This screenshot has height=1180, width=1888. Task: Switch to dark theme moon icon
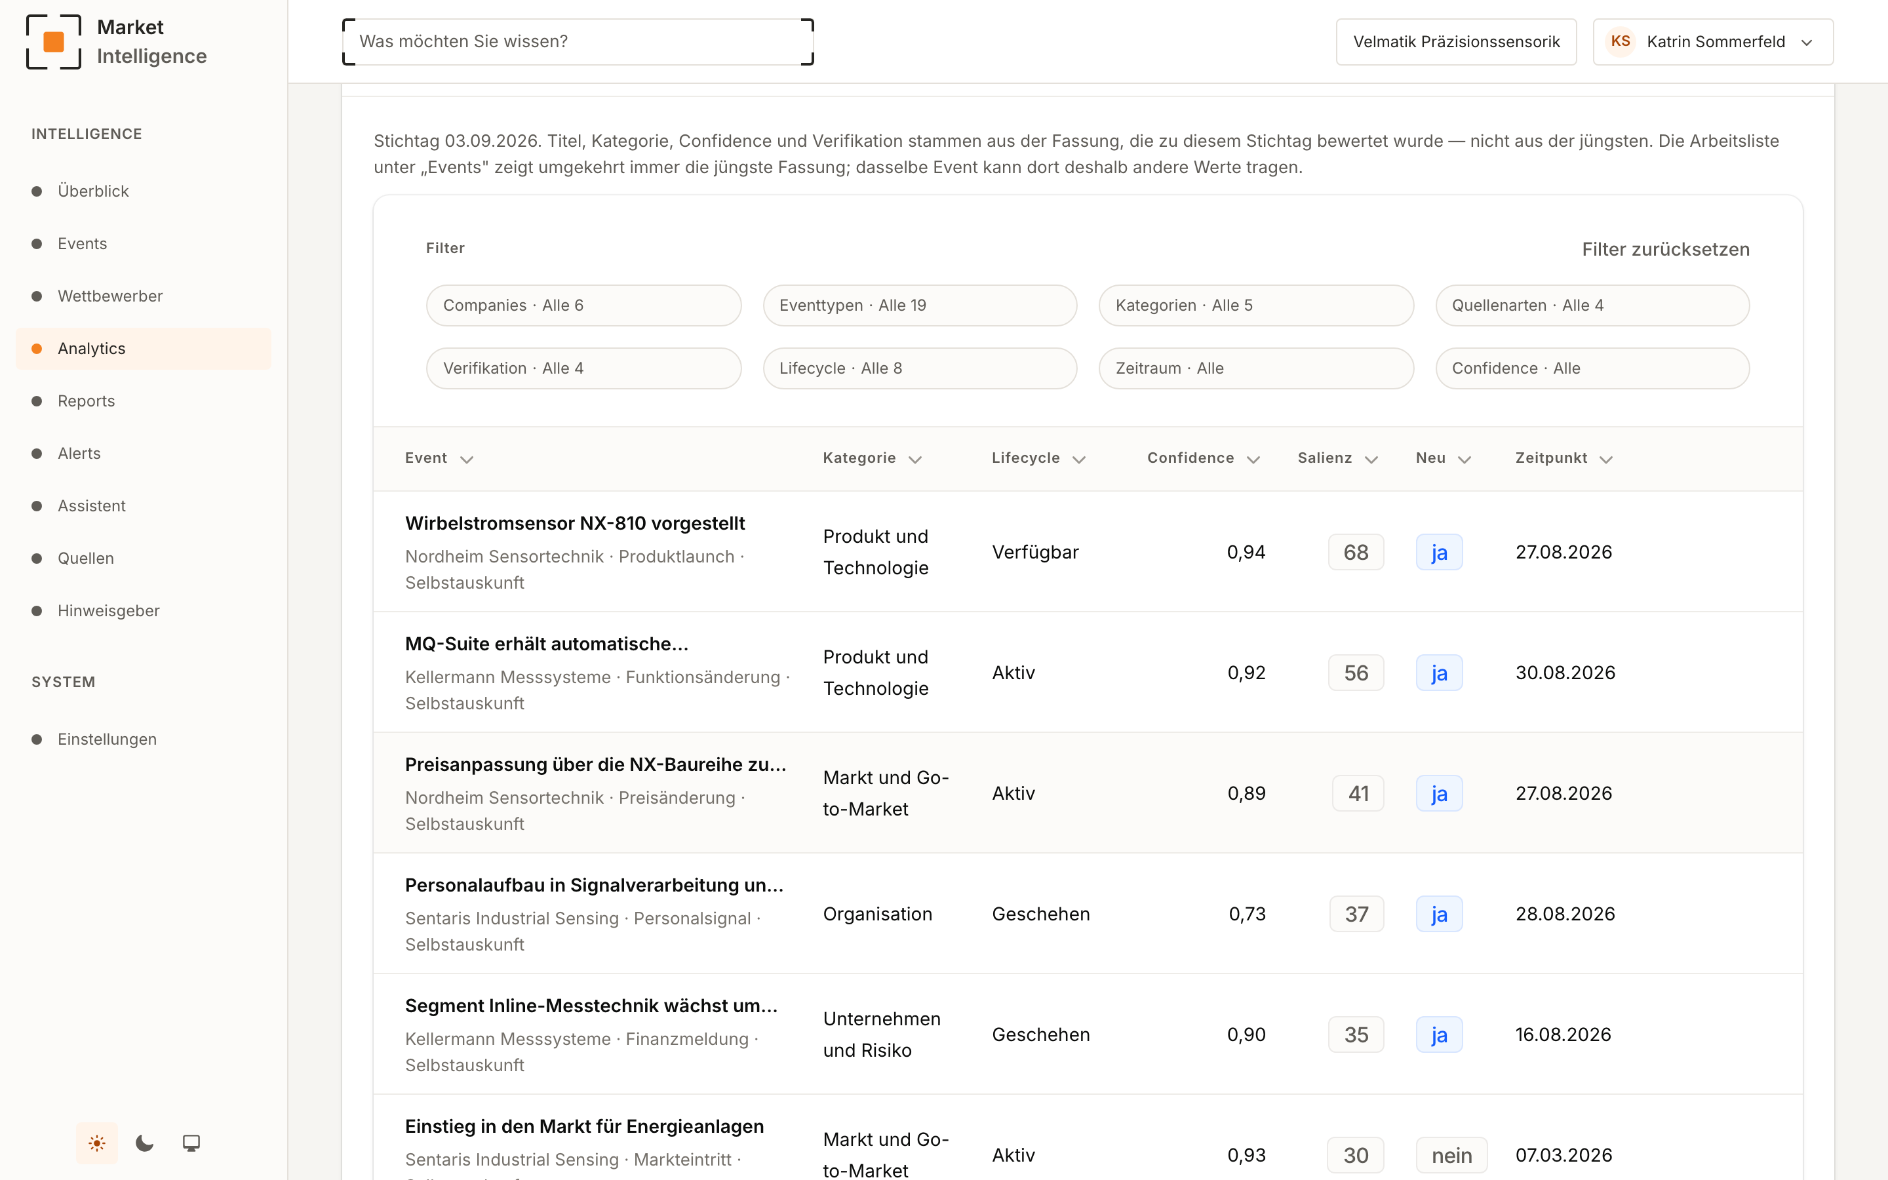144,1143
